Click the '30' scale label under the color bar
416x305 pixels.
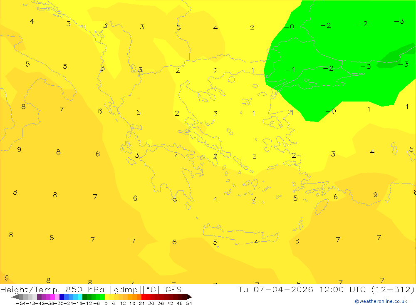point(151,303)
